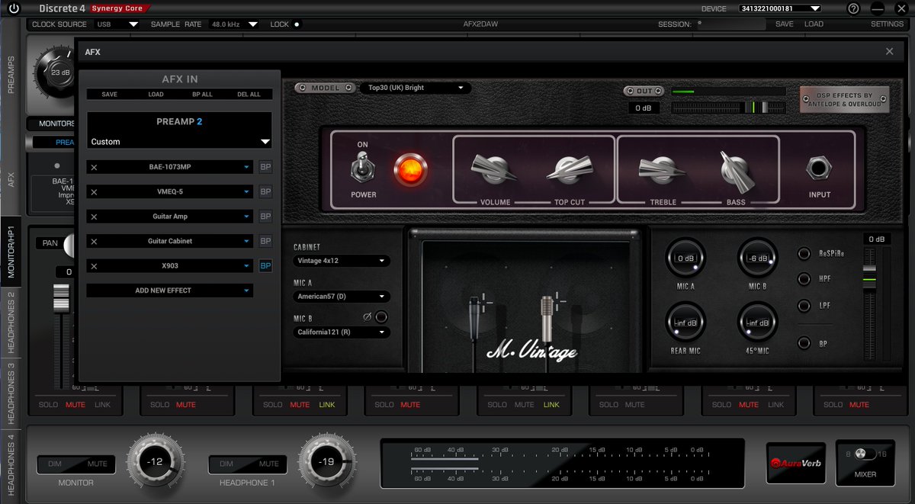Image resolution: width=915 pixels, height=504 pixels.
Task: Toggle bypass BP for VMEQ-5
Action: click(265, 191)
